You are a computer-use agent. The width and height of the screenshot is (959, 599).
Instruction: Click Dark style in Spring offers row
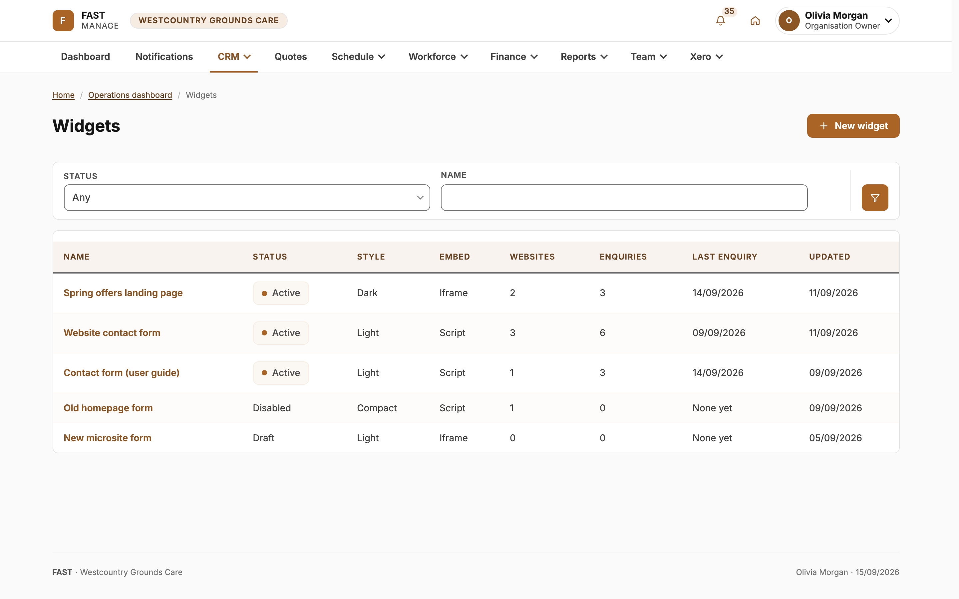click(x=367, y=293)
